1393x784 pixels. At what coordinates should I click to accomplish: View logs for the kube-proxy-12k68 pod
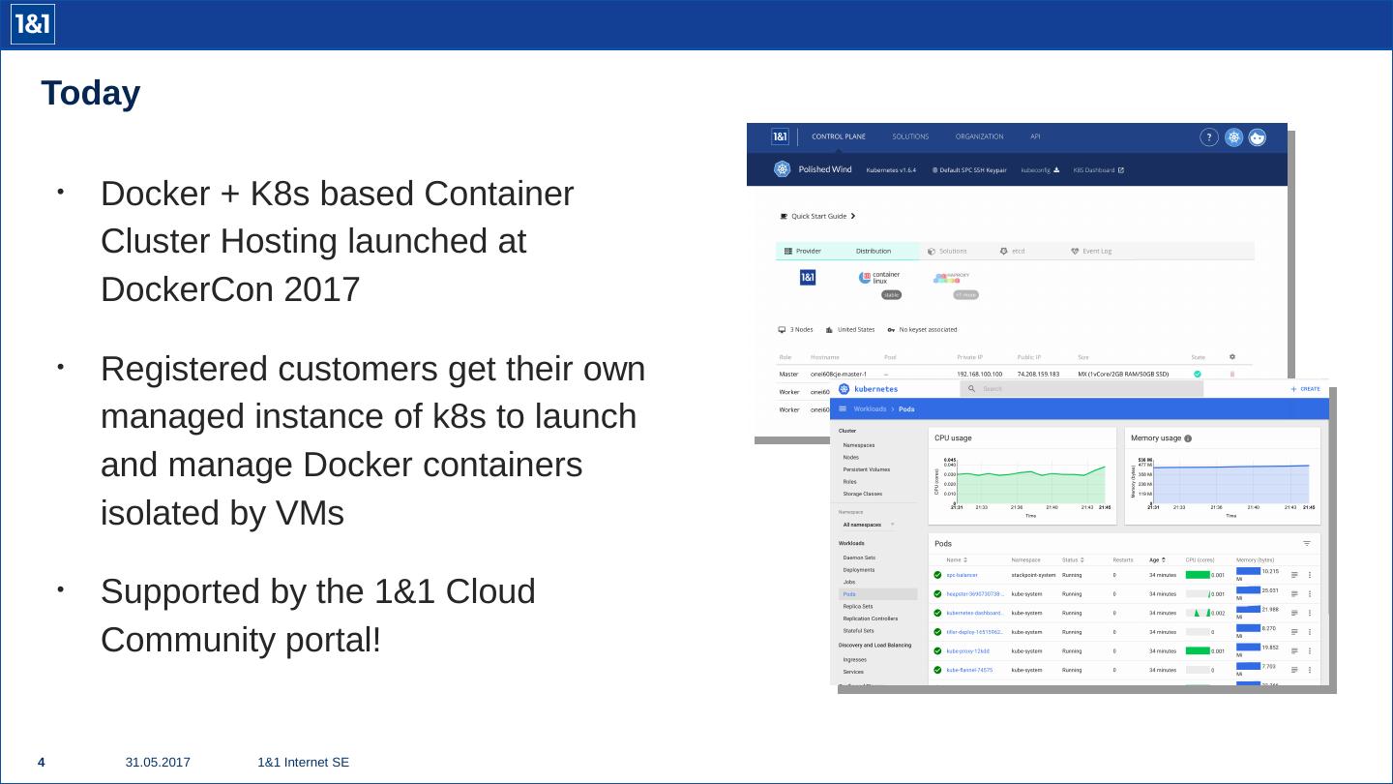coord(1294,650)
